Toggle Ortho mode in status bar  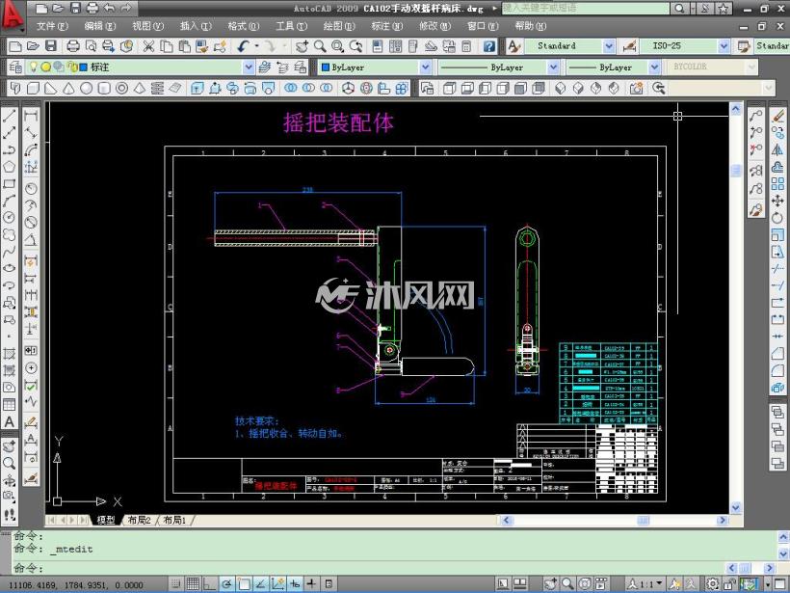tap(210, 584)
